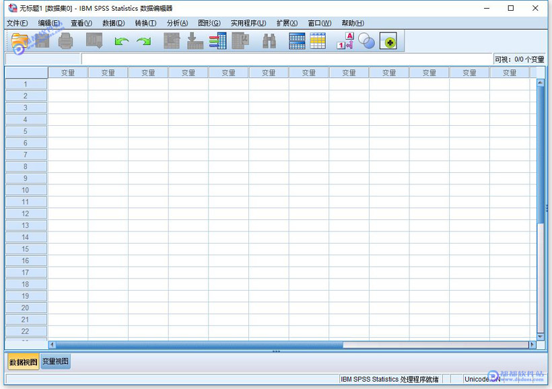This screenshot has height=389, width=552.
Task: Click the Go to case icon
Action: pos(172,41)
